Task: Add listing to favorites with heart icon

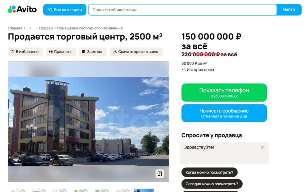Action: (x=25, y=52)
